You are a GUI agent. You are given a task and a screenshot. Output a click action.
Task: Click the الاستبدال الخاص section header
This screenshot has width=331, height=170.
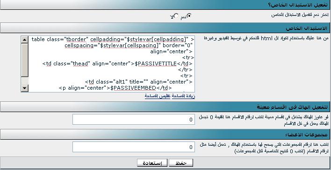165,28
